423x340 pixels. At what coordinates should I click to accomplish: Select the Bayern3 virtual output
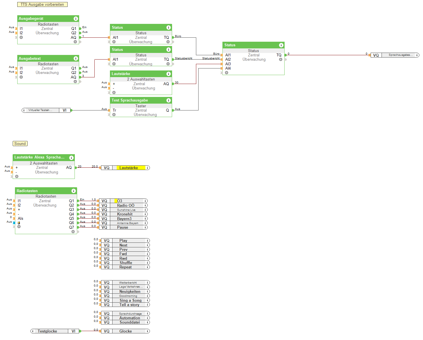click(123, 219)
